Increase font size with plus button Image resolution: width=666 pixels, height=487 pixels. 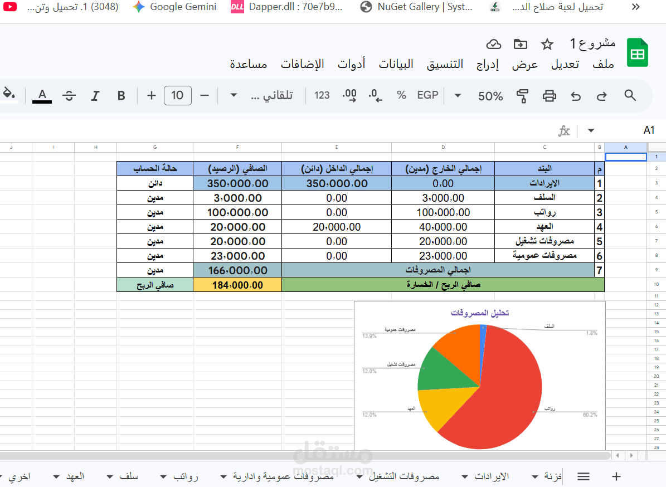tap(151, 95)
